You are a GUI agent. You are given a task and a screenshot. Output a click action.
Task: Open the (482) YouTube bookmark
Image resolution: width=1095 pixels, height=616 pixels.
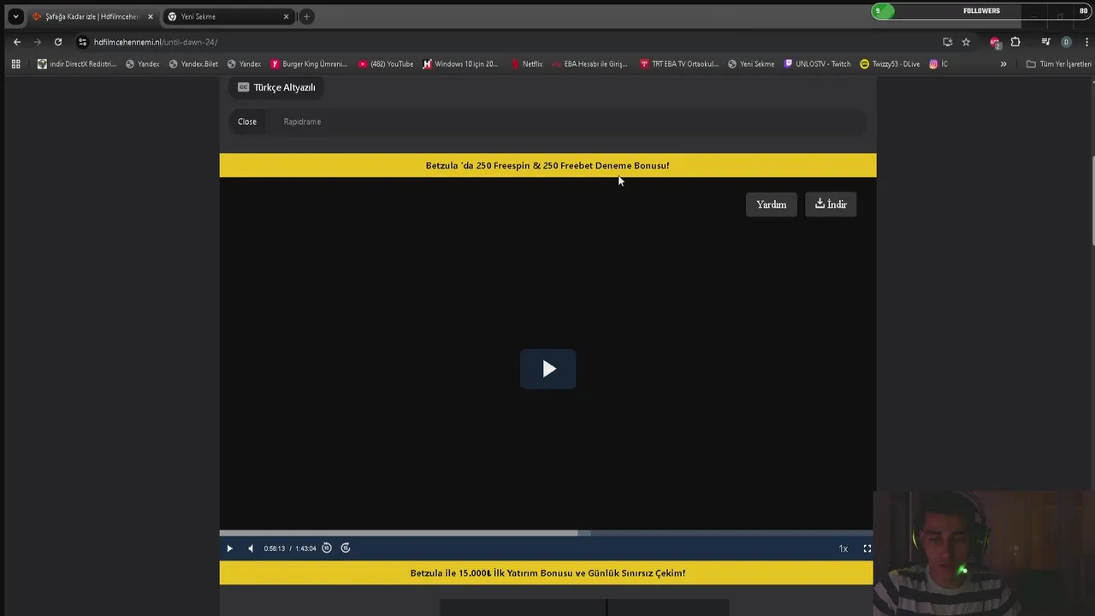(x=386, y=64)
